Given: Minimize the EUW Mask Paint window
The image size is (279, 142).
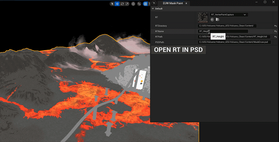Looking at the screenshot, I should tap(257, 2).
